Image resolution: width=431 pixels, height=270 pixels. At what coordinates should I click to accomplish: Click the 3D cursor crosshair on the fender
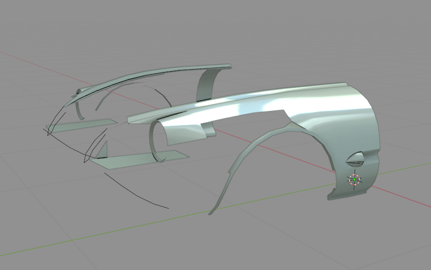355,179
